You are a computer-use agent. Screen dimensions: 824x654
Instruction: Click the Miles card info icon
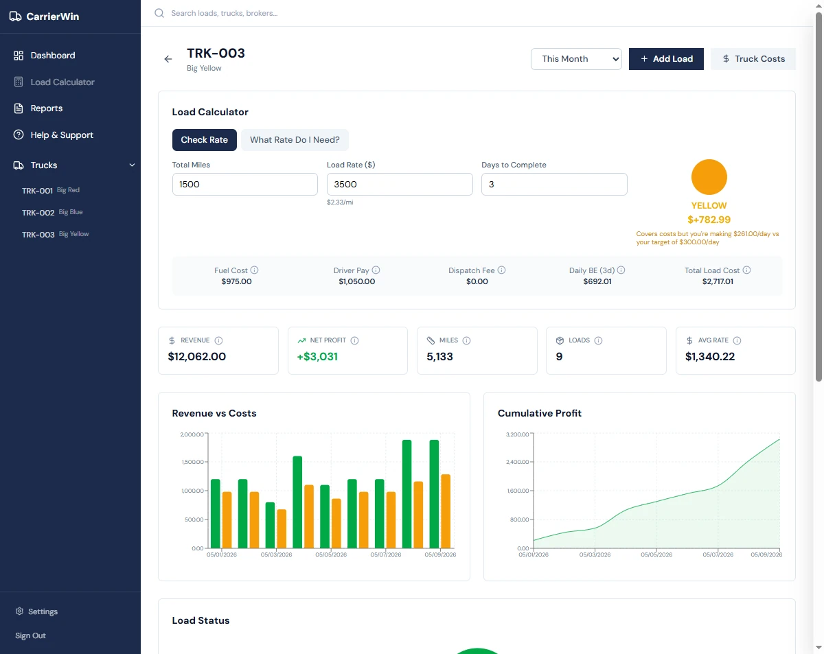point(466,340)
